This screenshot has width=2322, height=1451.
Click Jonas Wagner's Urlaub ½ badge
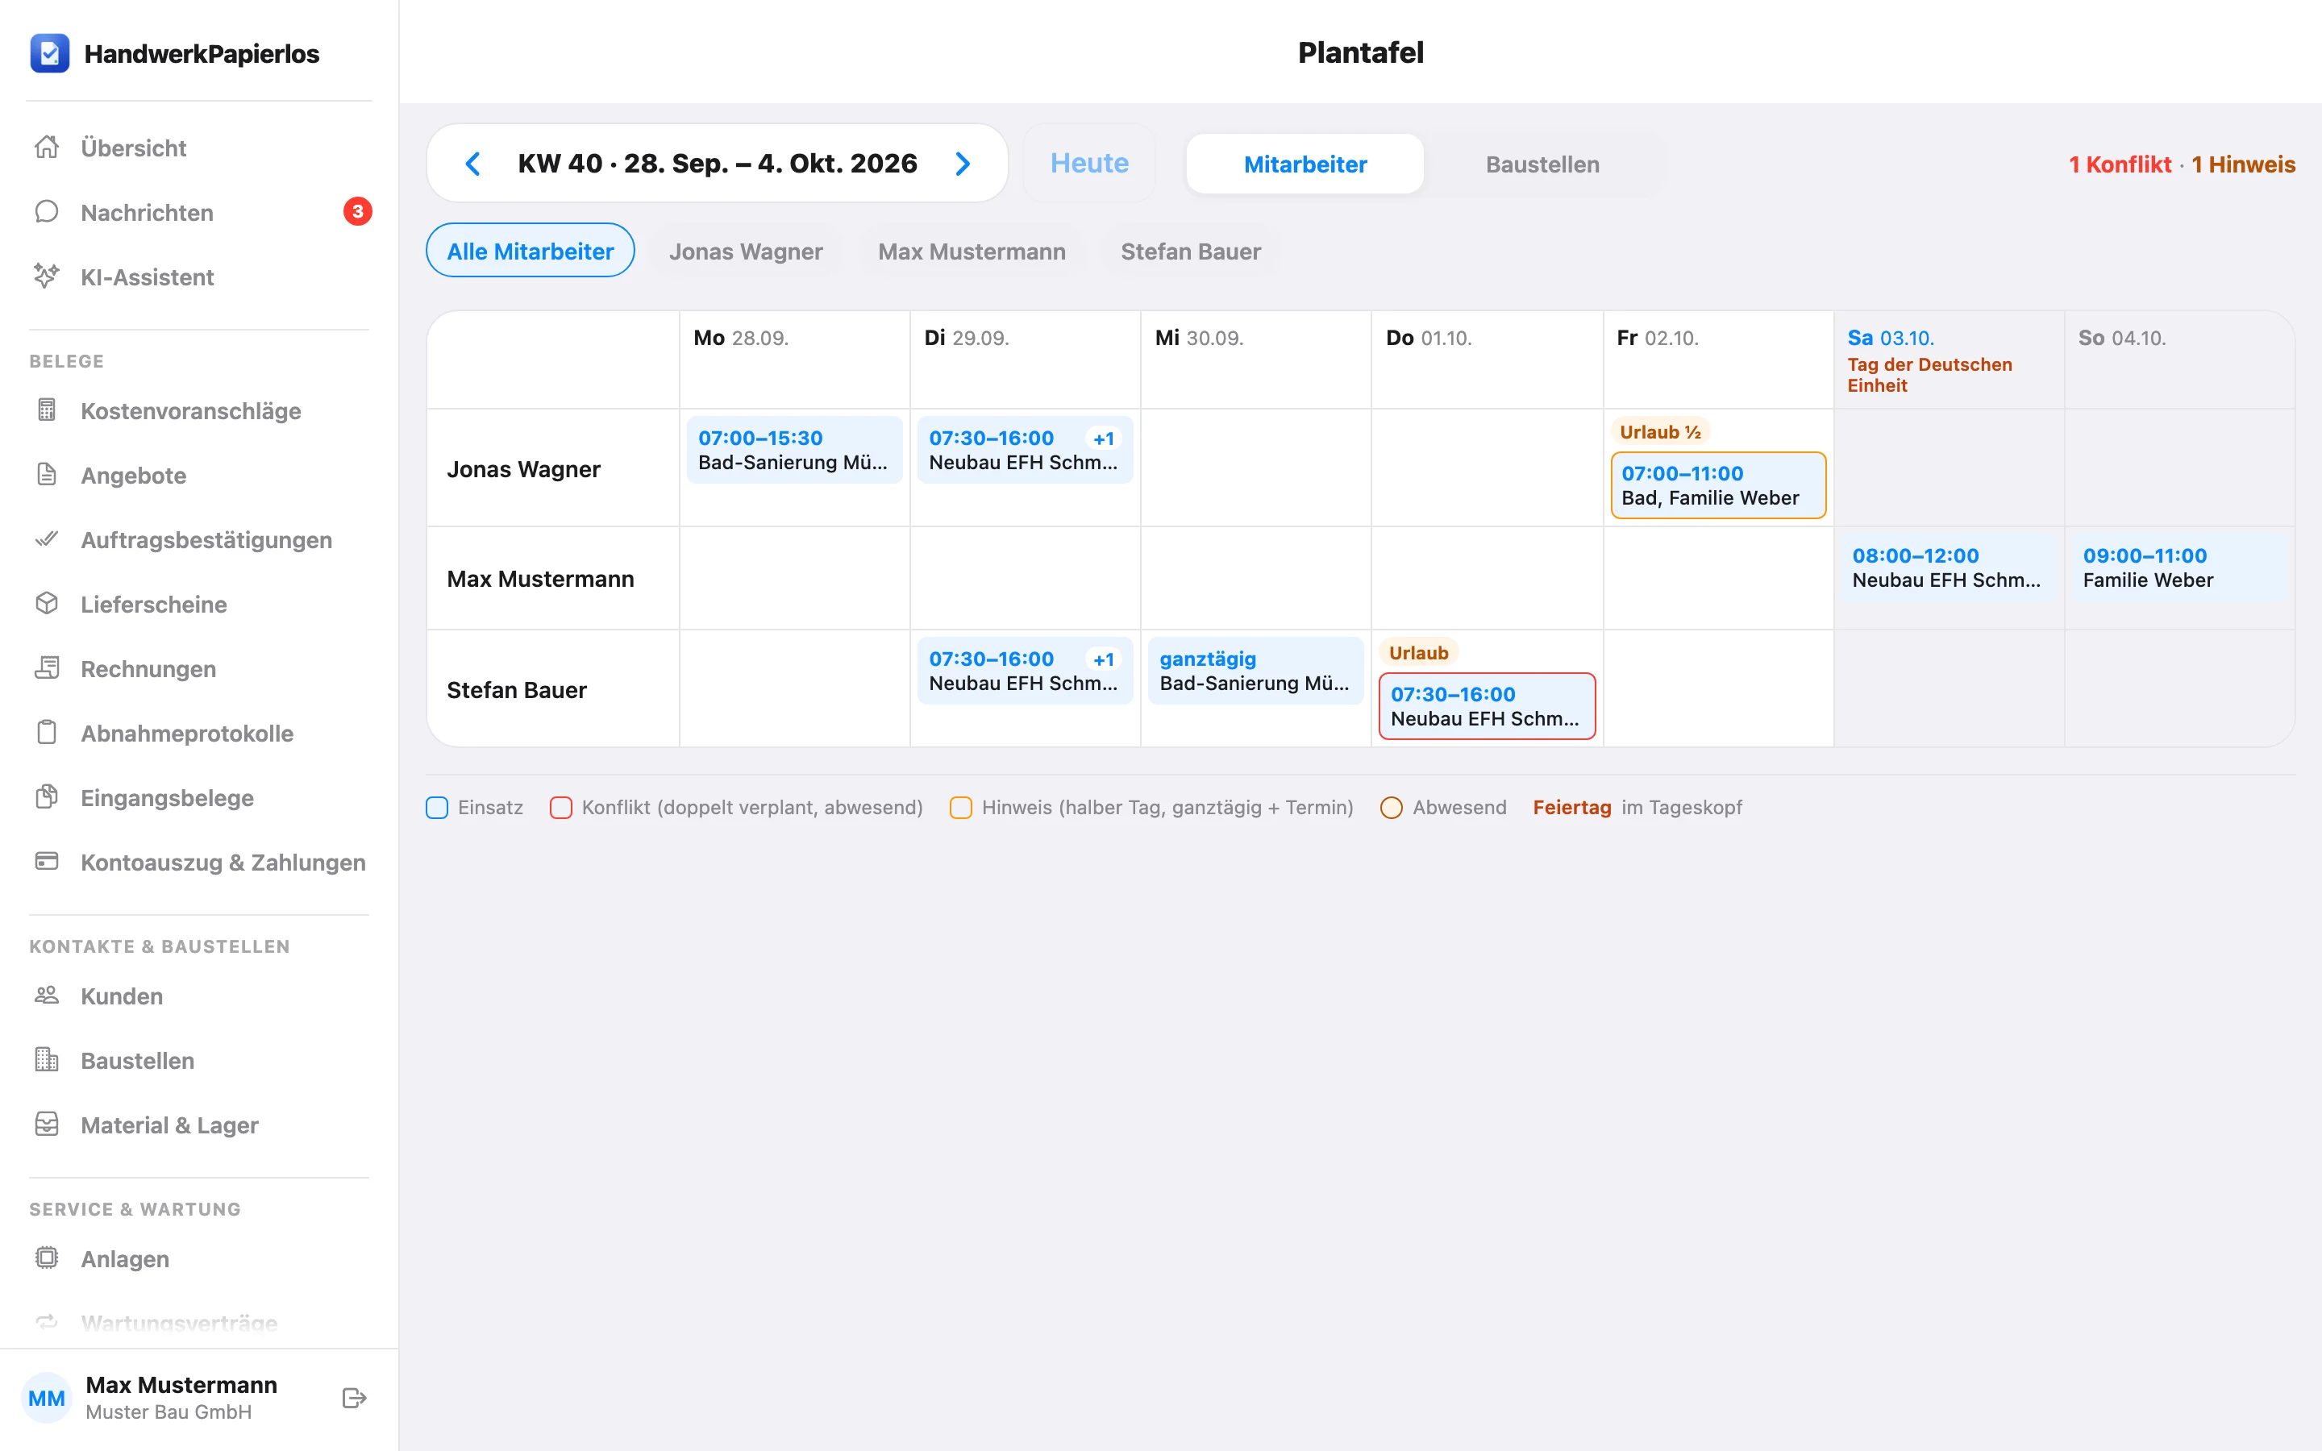[1660, 432]
